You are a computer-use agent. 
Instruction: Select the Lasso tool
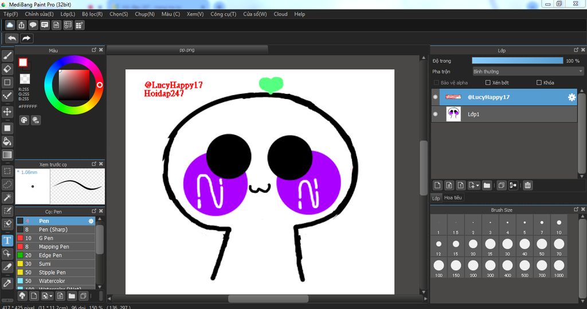[7, 184]
